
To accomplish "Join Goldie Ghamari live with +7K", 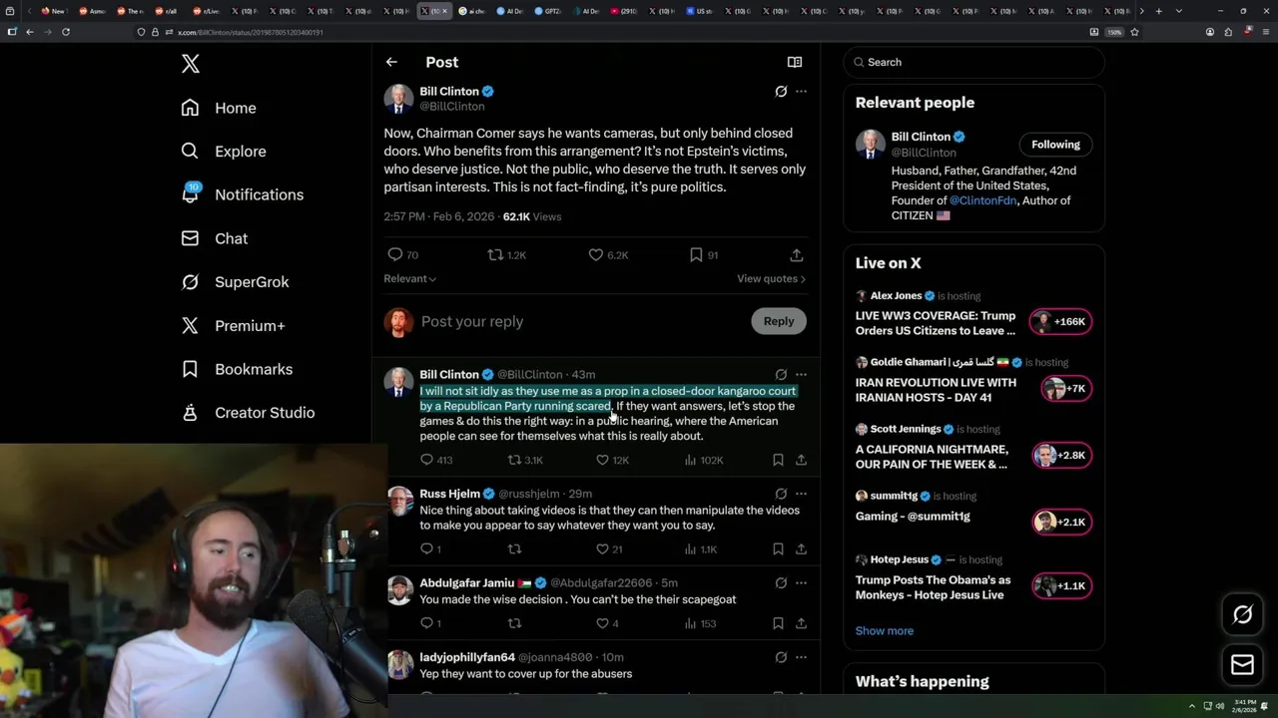I will point(1066,388).
